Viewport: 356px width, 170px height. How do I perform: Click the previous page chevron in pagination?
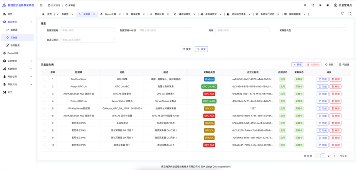pos(317,156)
